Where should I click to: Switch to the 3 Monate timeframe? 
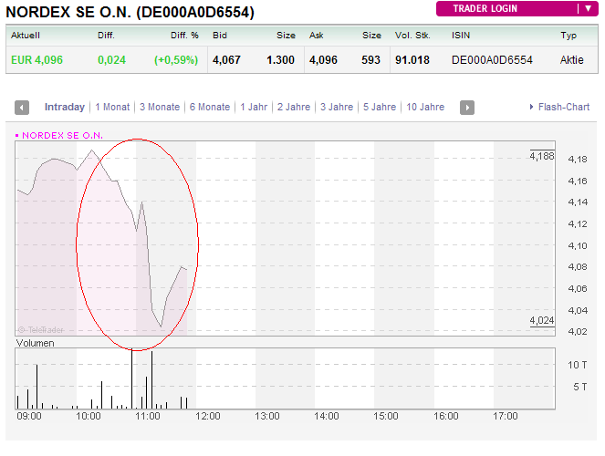[160, 108]
